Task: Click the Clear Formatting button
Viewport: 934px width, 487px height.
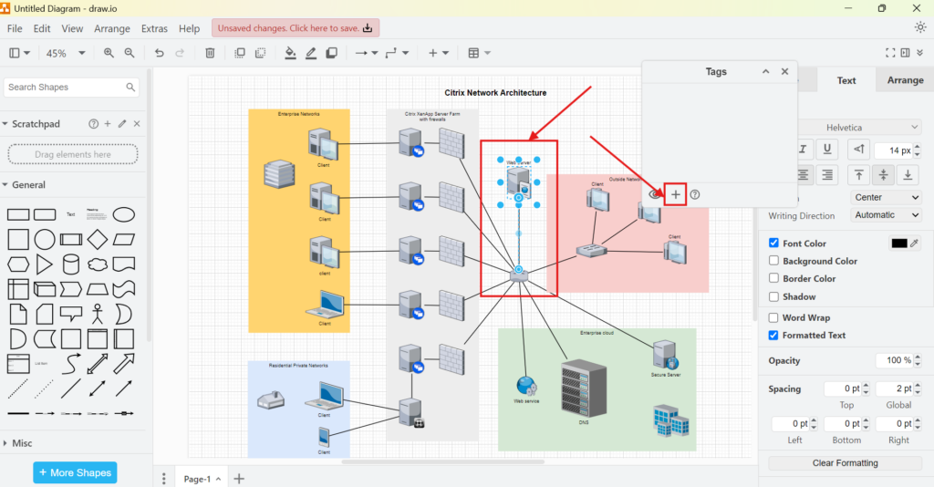Action: pos(845,462)
